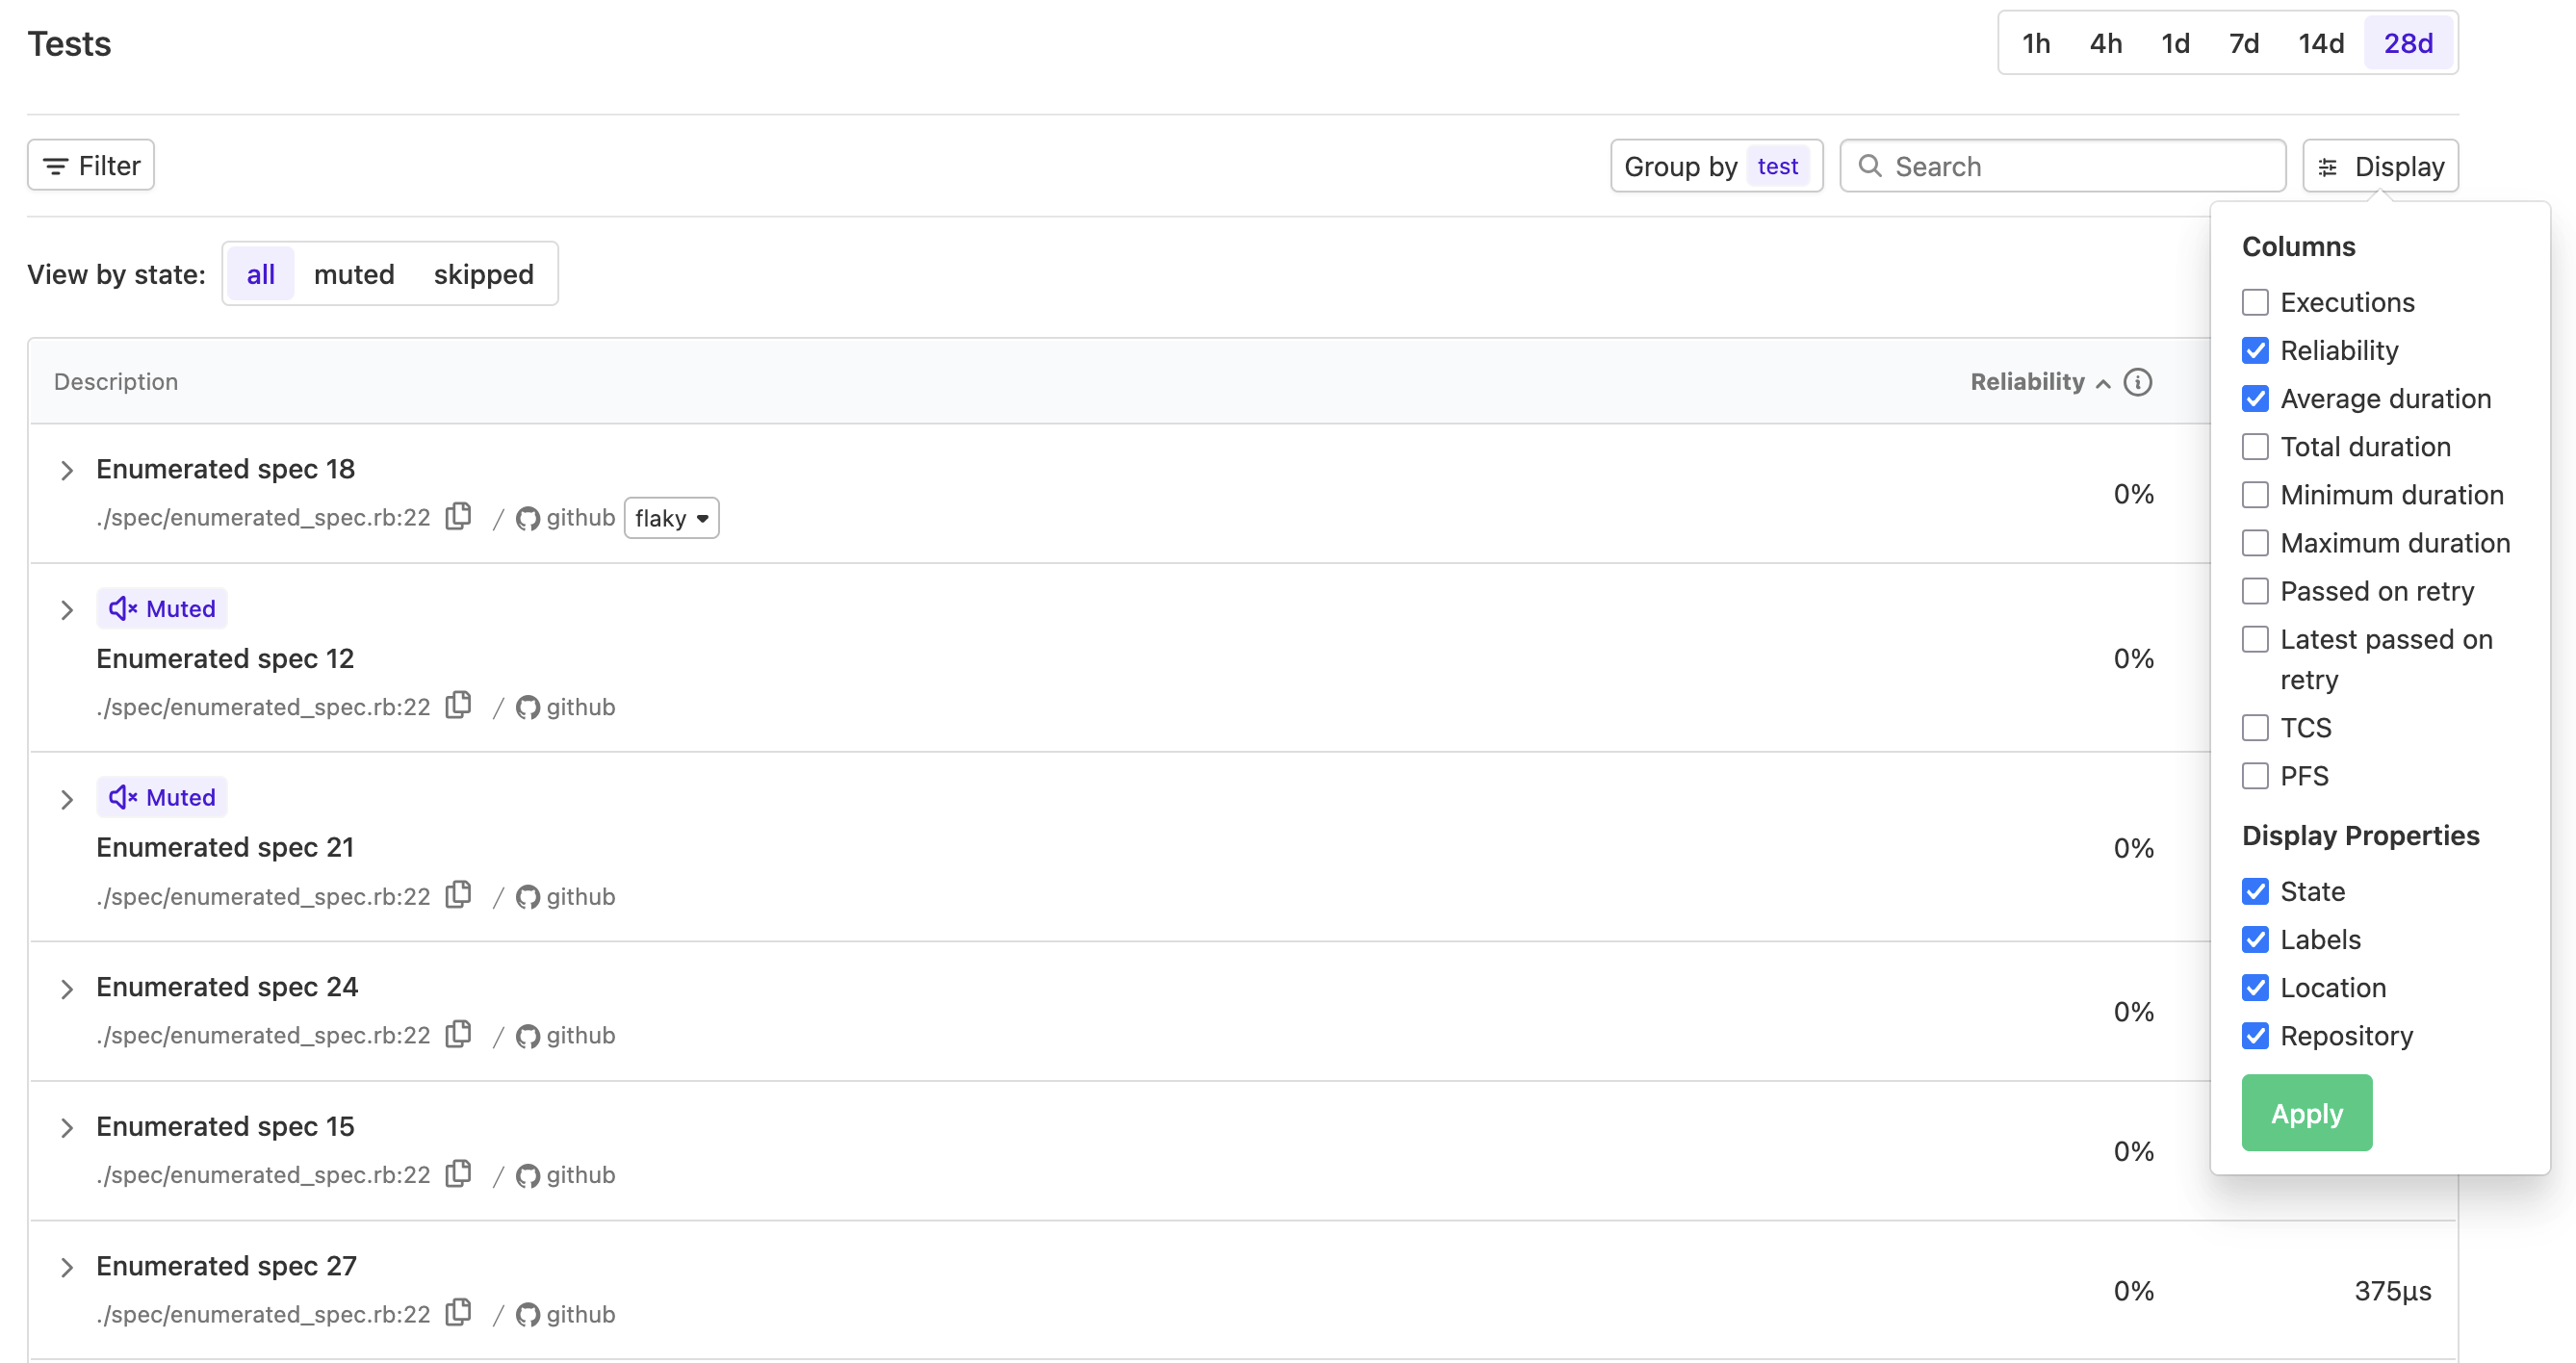View tests by muted state

click(x=354, y=274)
